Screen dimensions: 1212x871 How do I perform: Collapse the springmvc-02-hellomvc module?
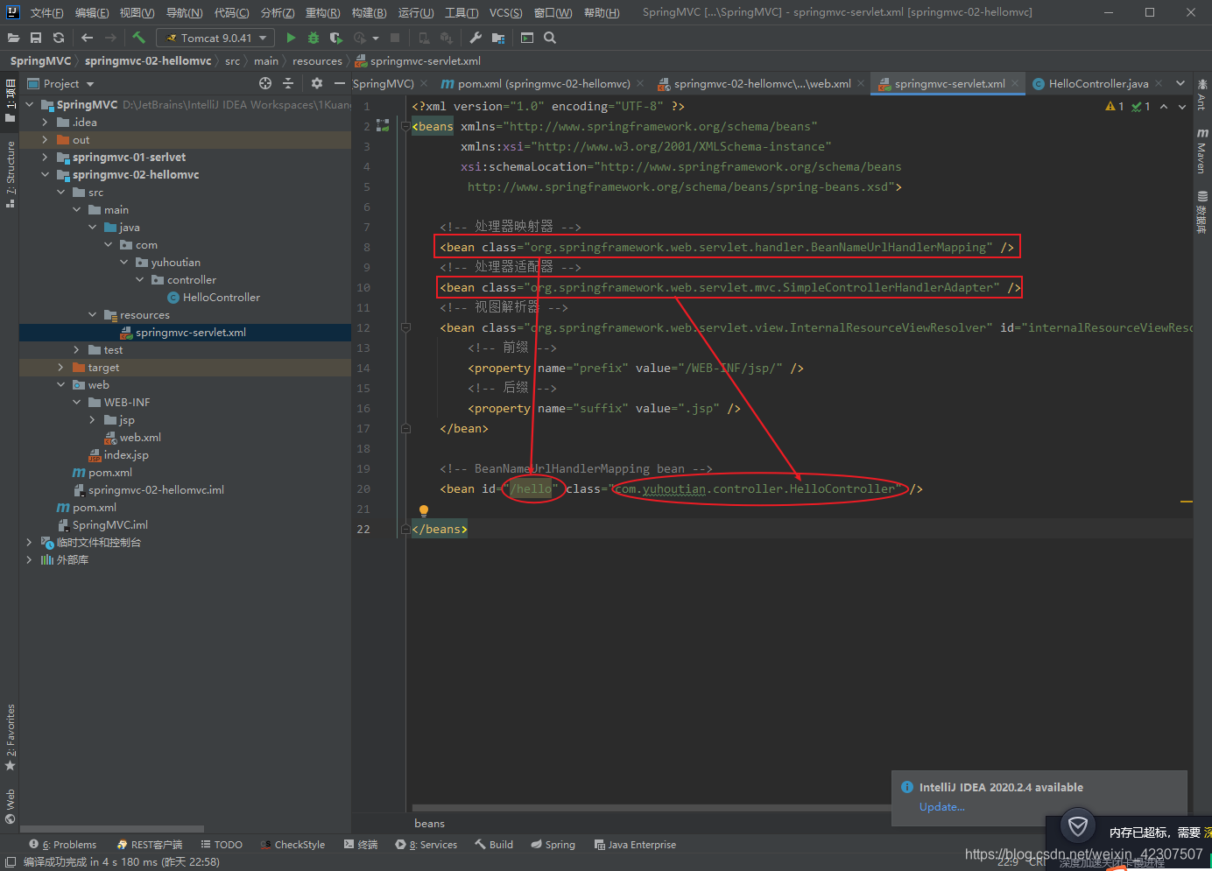point(45,175)
